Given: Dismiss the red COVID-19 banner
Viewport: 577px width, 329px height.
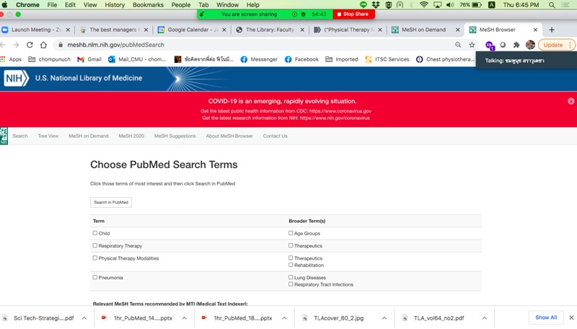Looking at the screenshot, I should tap(571, 102).
